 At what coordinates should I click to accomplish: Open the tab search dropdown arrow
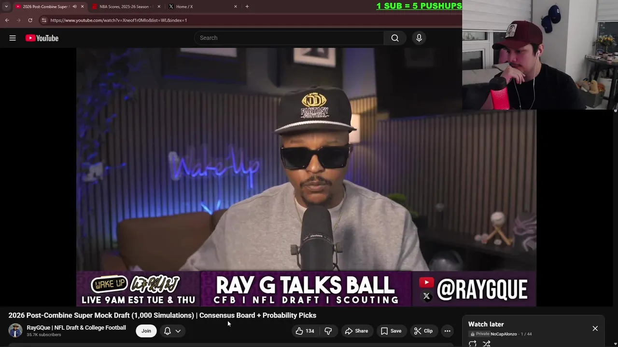click(x=6, y=7)
